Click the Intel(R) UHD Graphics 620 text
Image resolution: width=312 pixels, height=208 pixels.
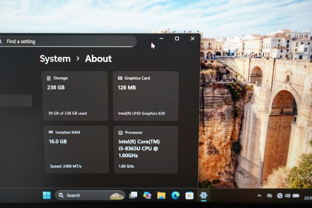[x=141, y=113]
